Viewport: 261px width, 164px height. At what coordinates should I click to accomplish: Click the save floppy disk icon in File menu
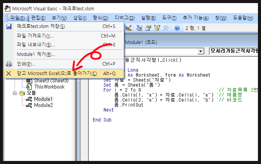point(9,26)
